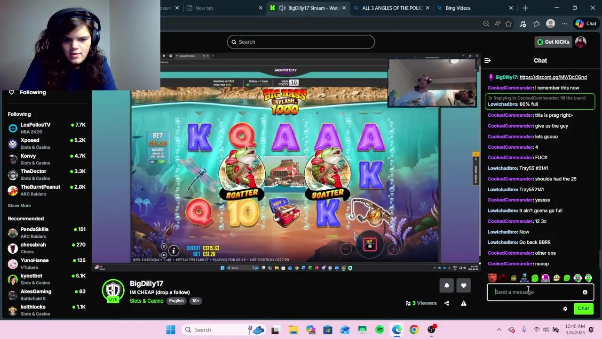Open keithlocks recommended channel
602x339 pixels.
pyautogui.click(x=47, y=310)
